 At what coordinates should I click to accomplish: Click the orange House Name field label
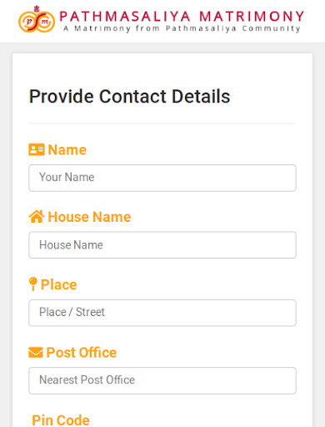(89, 217)
